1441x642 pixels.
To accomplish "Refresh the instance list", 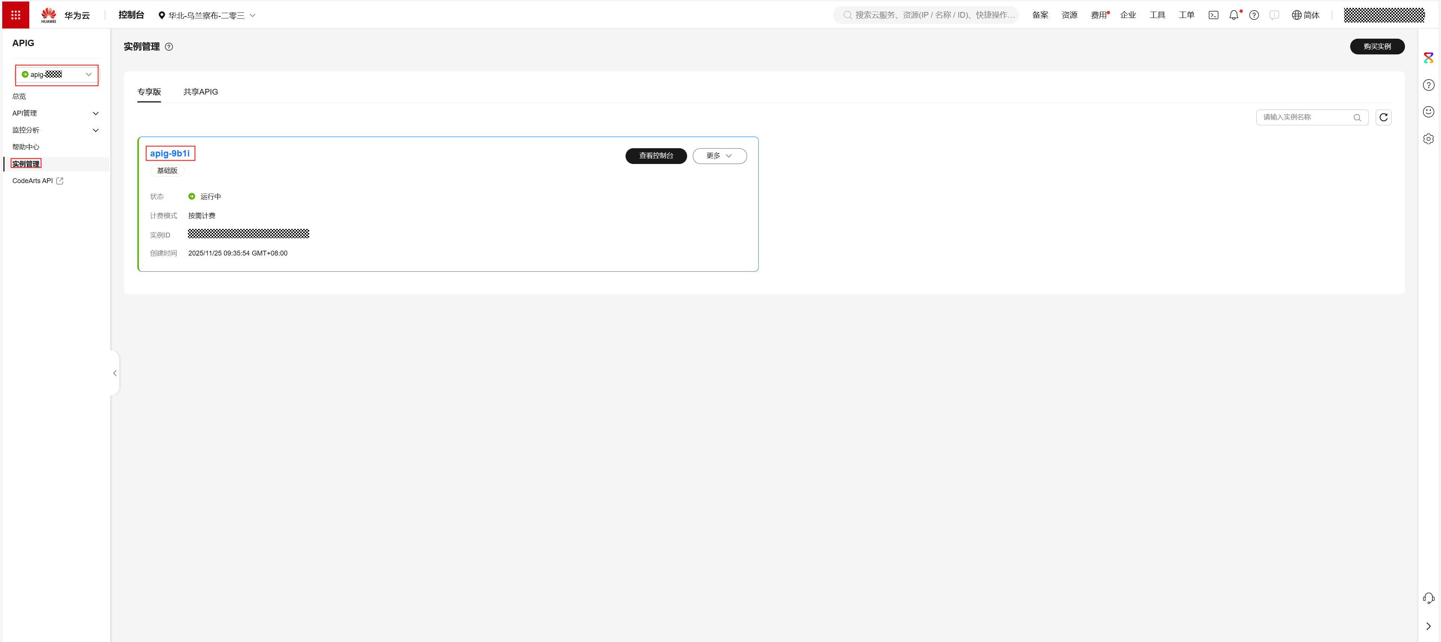I will tap(1383, 117).
